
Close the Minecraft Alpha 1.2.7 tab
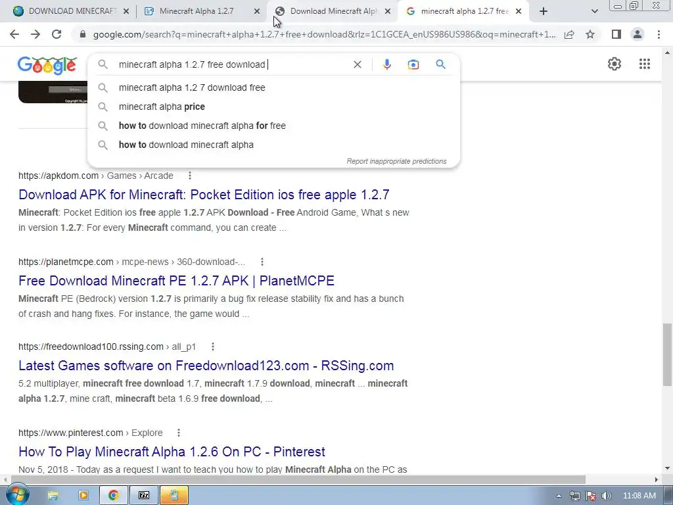click(257, 12)
